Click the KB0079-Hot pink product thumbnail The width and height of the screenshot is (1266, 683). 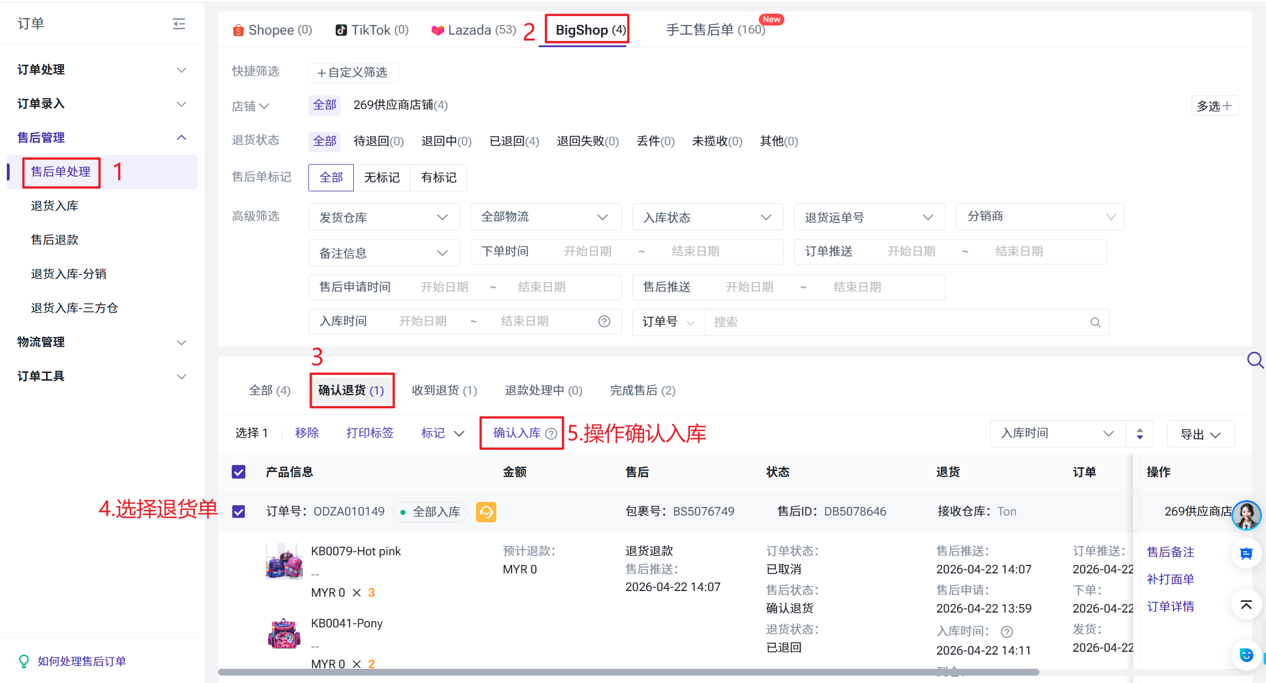[284, 561]
